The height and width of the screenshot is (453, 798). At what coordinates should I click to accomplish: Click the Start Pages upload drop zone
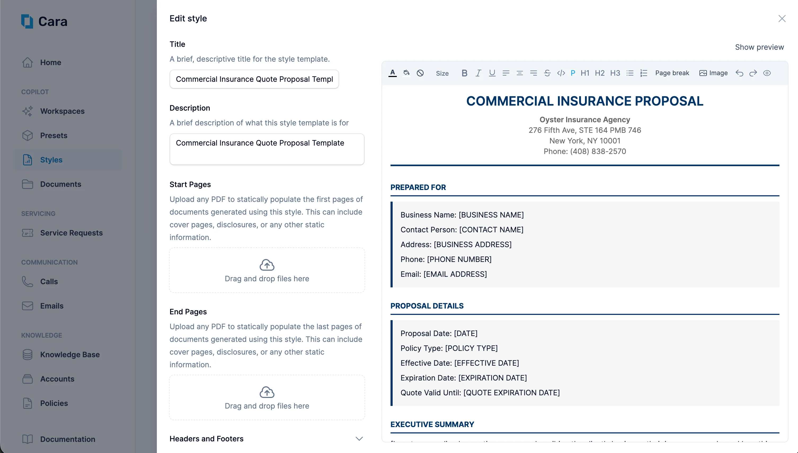pyautogui.click(x=267, y=270)
